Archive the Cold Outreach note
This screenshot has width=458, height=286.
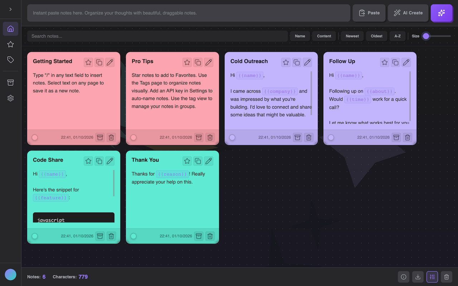coord(297,137)
